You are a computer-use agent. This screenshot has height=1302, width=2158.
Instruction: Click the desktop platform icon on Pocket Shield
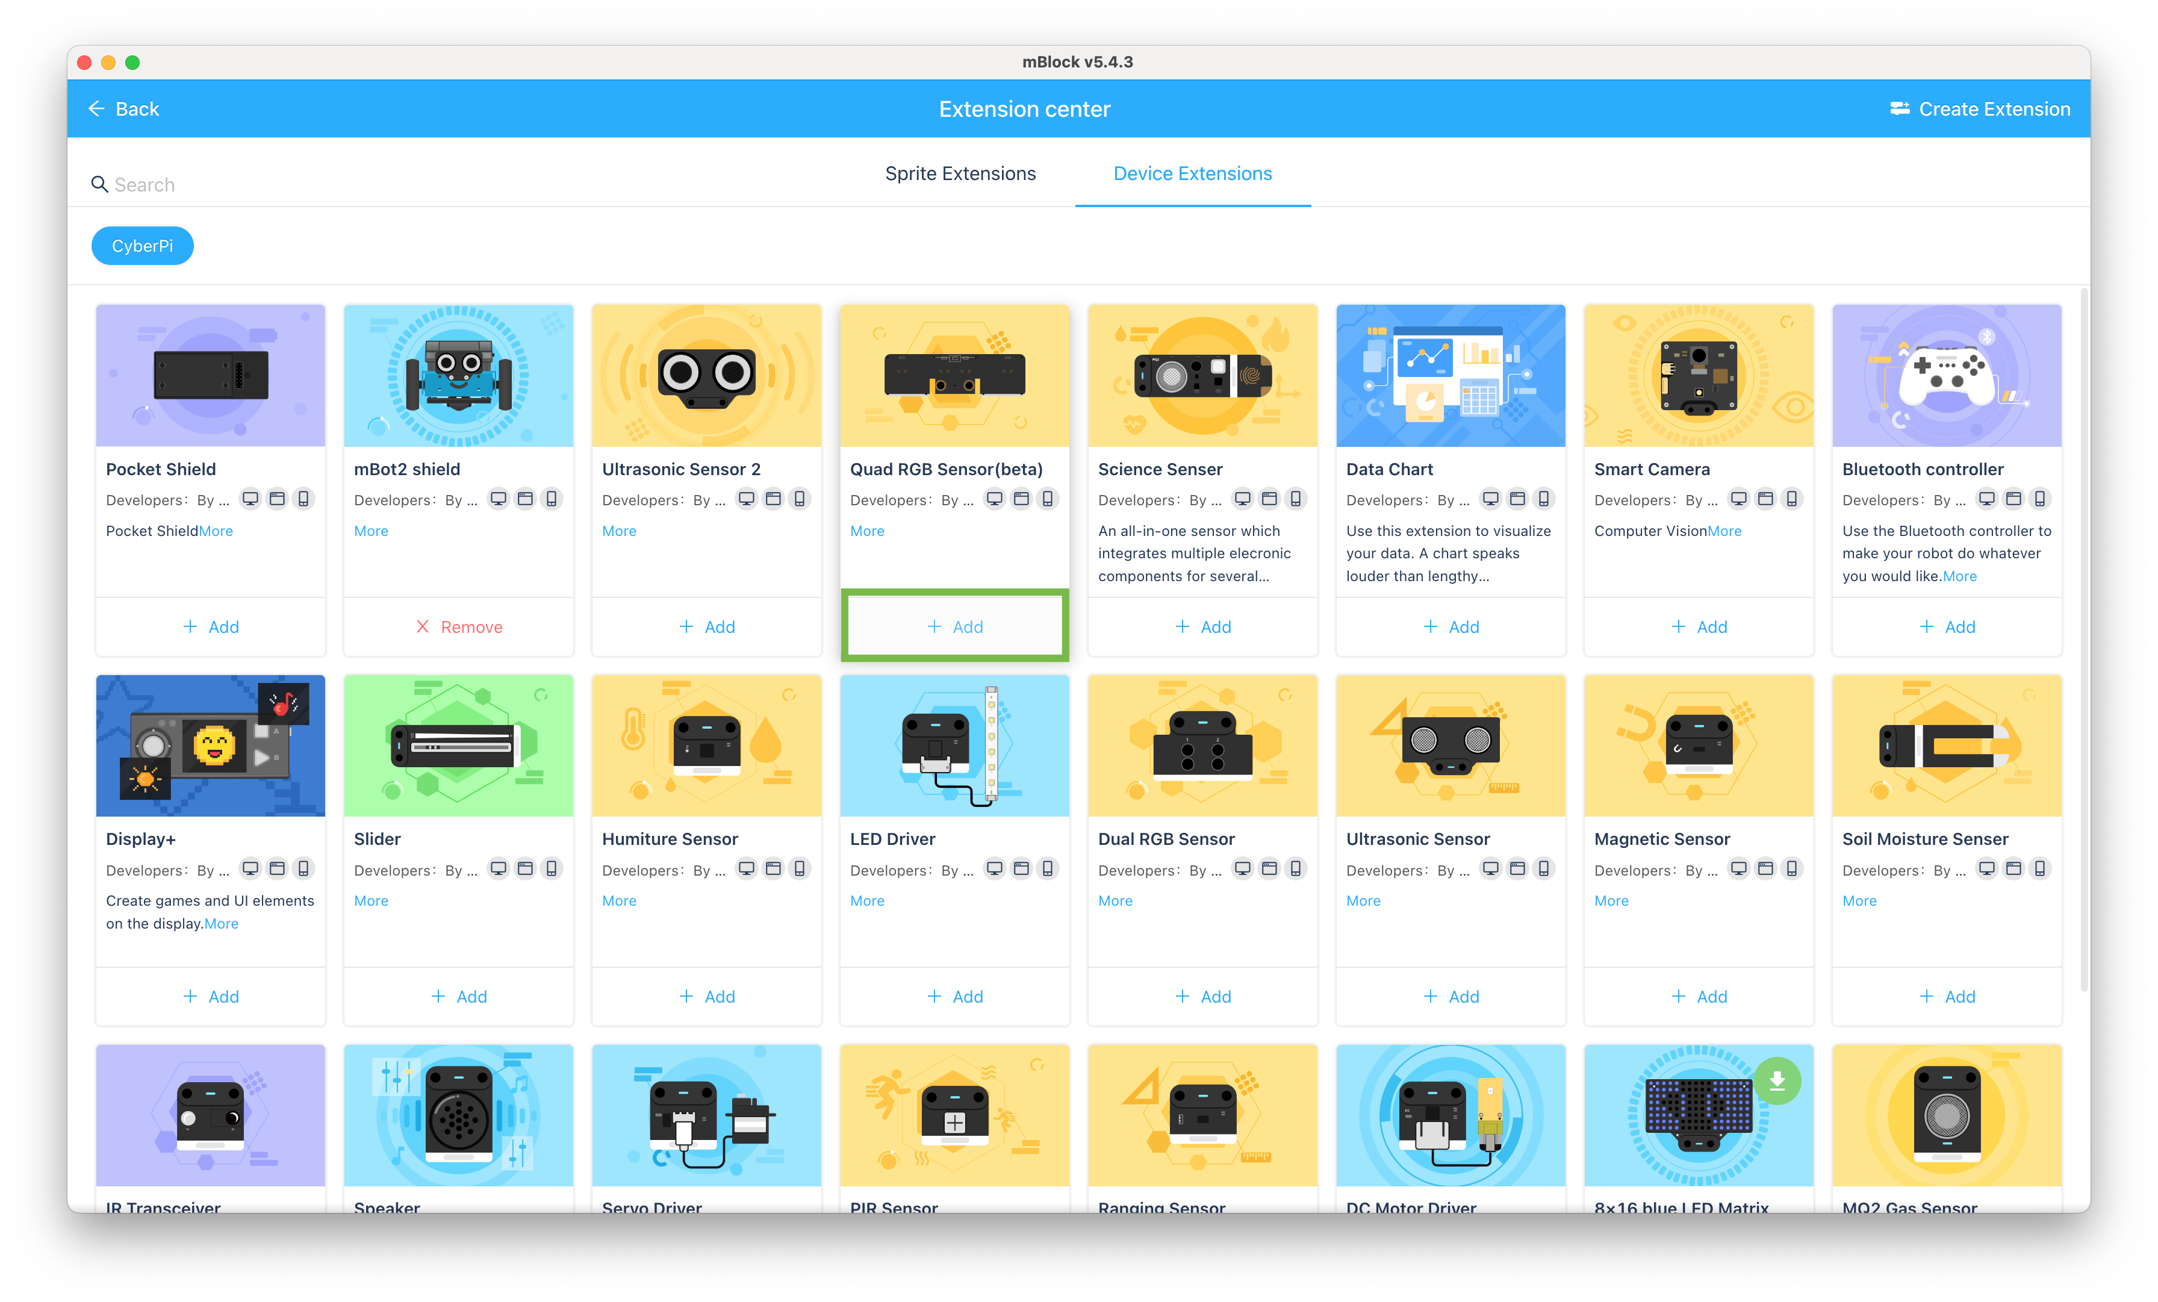[x=250, y=499]
